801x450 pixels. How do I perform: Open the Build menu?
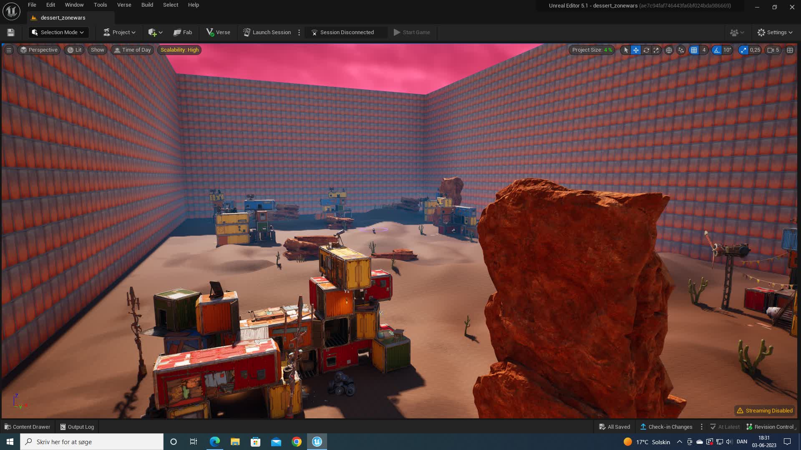click(147, 5)
